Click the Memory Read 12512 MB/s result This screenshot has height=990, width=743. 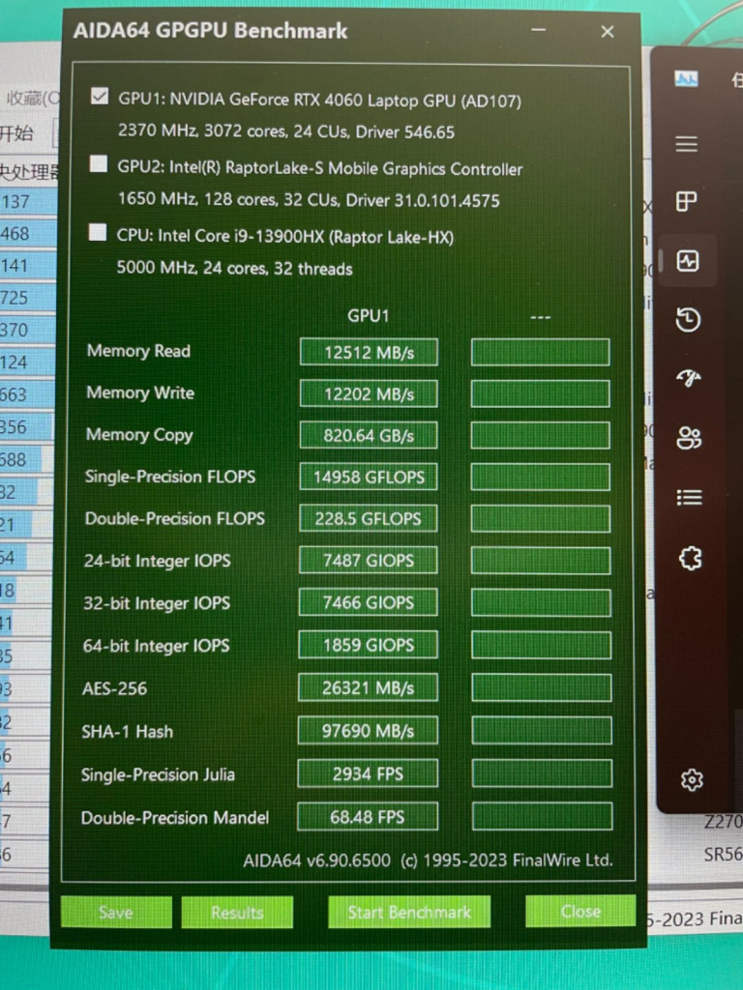369,352
